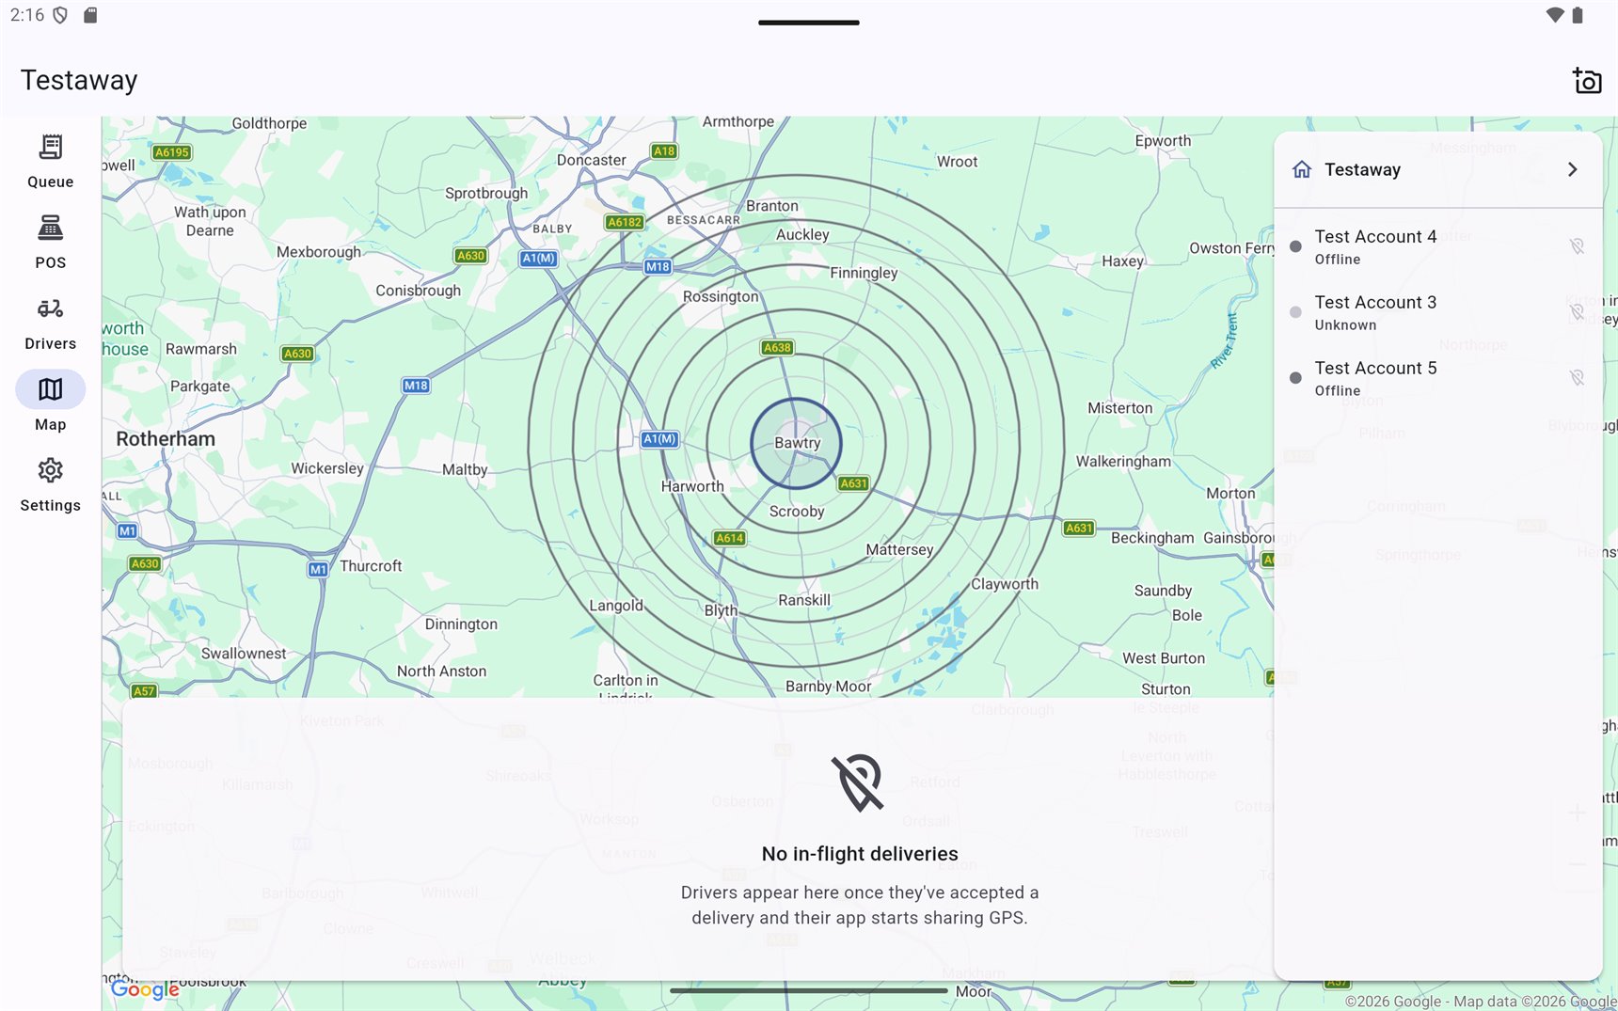Click the Finningley label on the map
The width and height of the screenshot is (1618, 1011).
tap(864, 273)
